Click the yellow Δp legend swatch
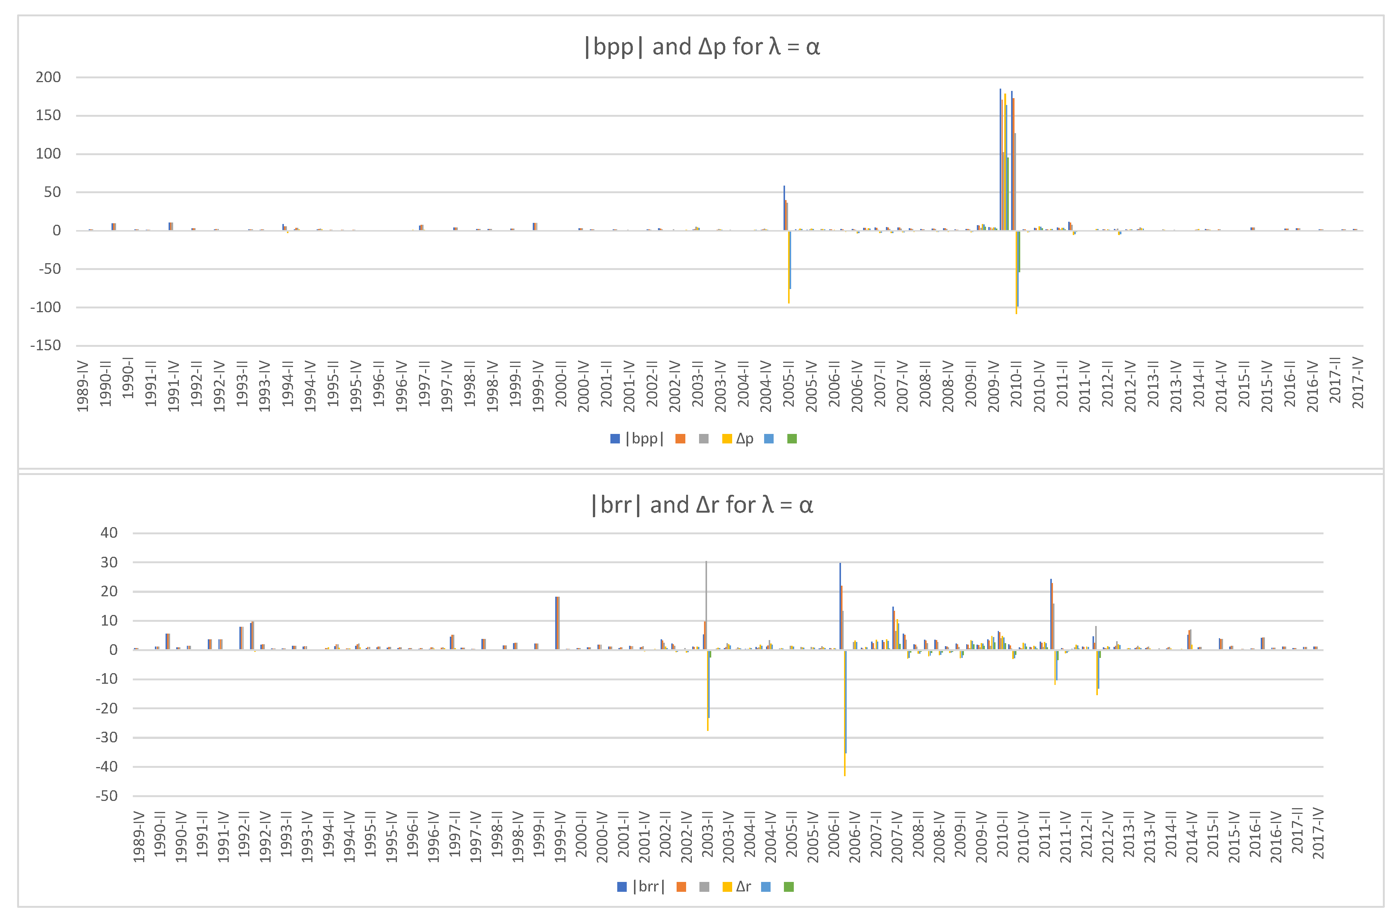The image size is (1400, 923). coord(727,438)
